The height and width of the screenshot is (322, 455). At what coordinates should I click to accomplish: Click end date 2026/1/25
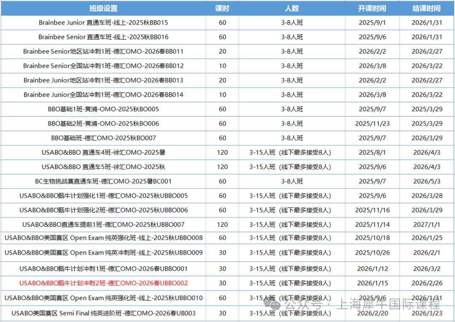pos(427,238)
